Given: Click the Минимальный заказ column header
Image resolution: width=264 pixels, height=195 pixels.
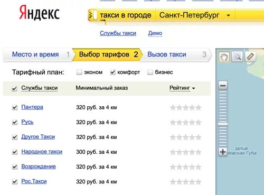Looking at the screenshot, I should (x=102, y=88).
